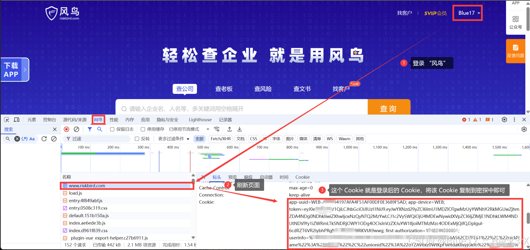This screenshot has width=530, height=250.
Task: Clear search results circle-slash icon
Action: pos(54,139)
